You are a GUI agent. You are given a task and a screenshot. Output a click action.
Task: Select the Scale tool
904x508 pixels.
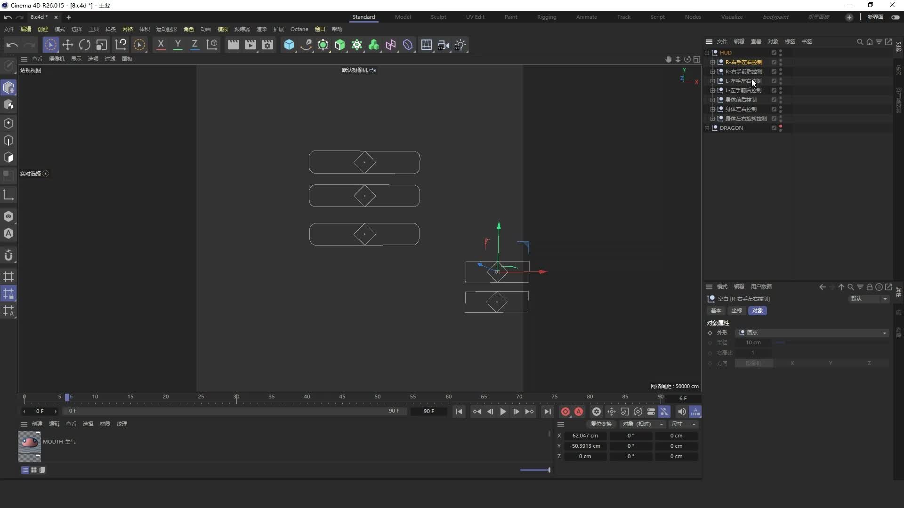[x=102, y=45]
